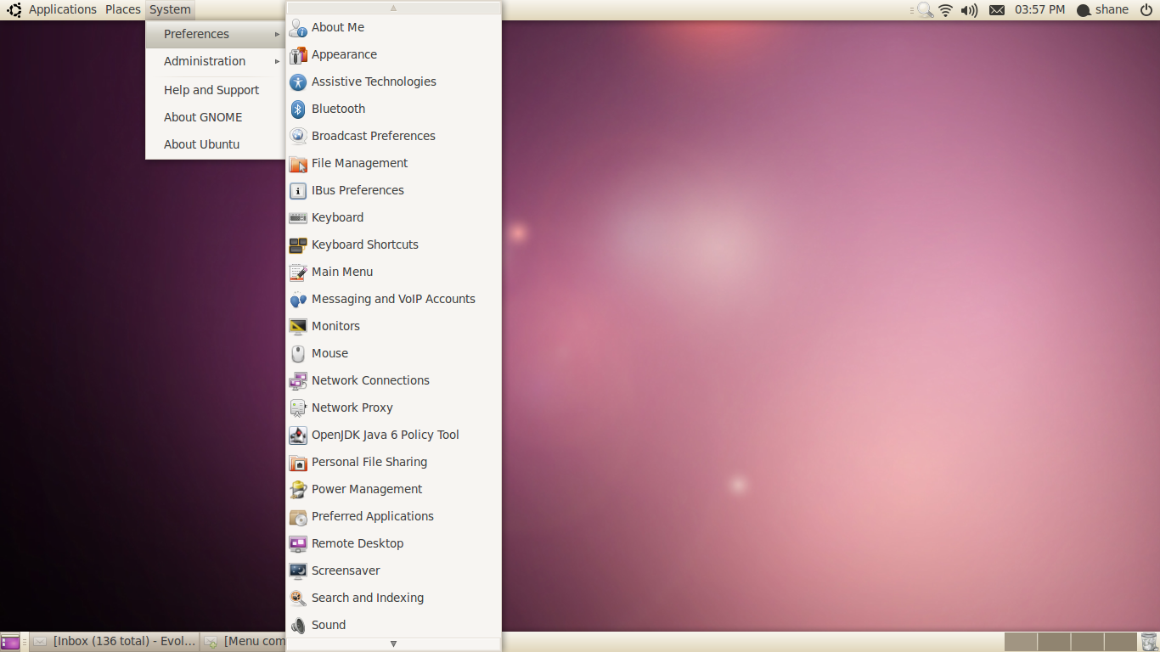Image resolution: width=1160 pixels, height=652 pixels.
Task: Click the Power Management icon
Action: (297, 489)
